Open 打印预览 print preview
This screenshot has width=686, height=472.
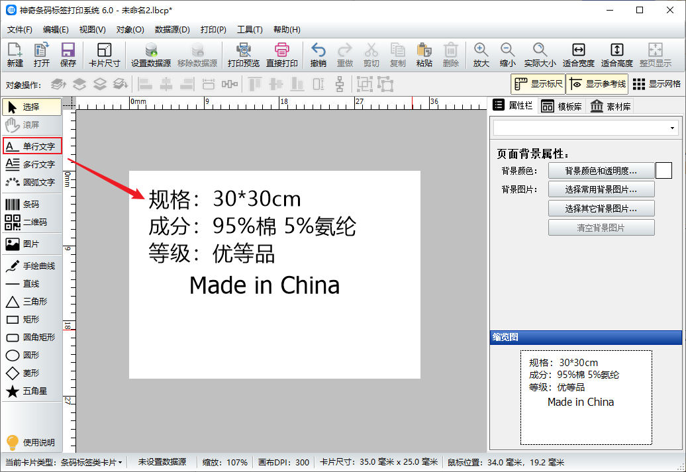[244, 55]
